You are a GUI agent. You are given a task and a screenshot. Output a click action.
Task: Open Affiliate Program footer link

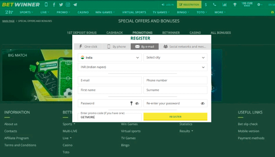point(16,138)
